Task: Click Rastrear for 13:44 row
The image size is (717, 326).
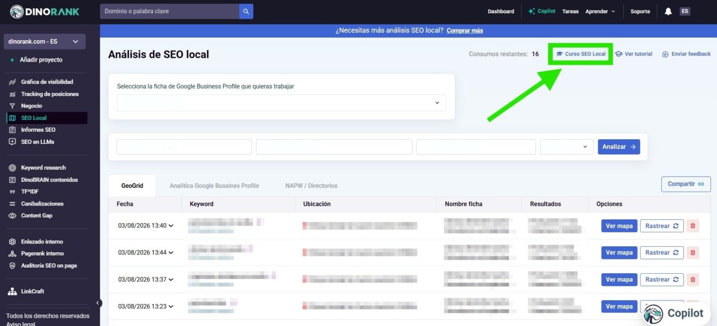Action: 662,253
